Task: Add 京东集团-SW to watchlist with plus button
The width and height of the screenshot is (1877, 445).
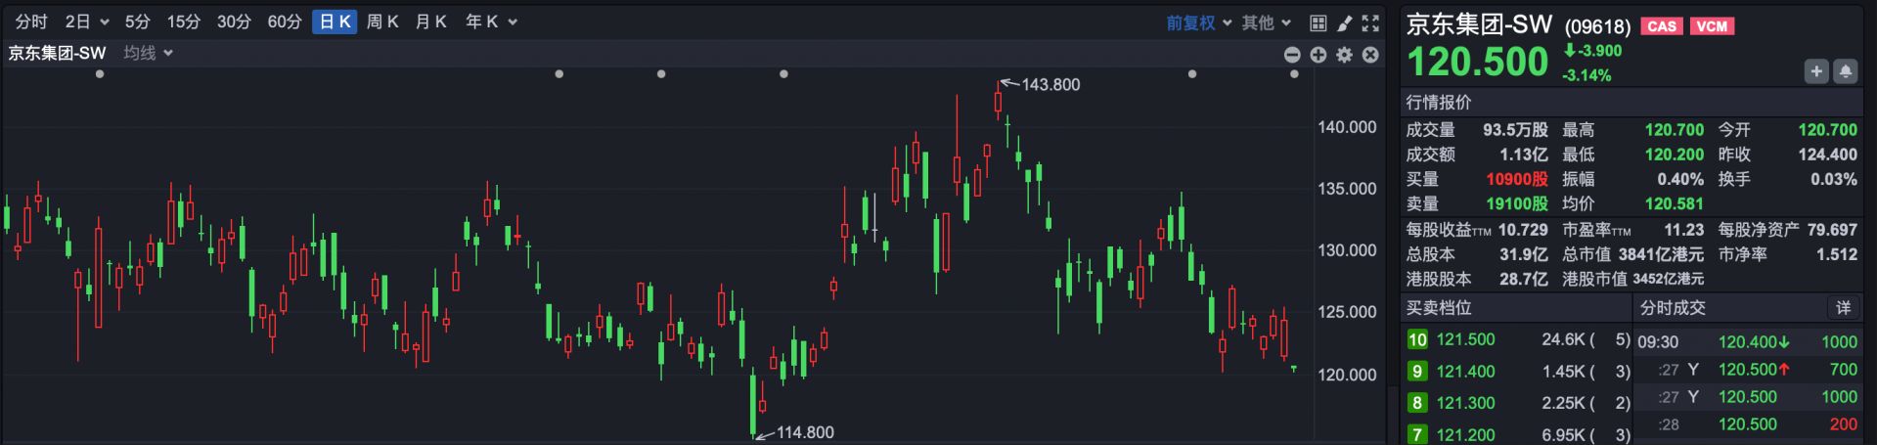Action: click(1815, 71)
